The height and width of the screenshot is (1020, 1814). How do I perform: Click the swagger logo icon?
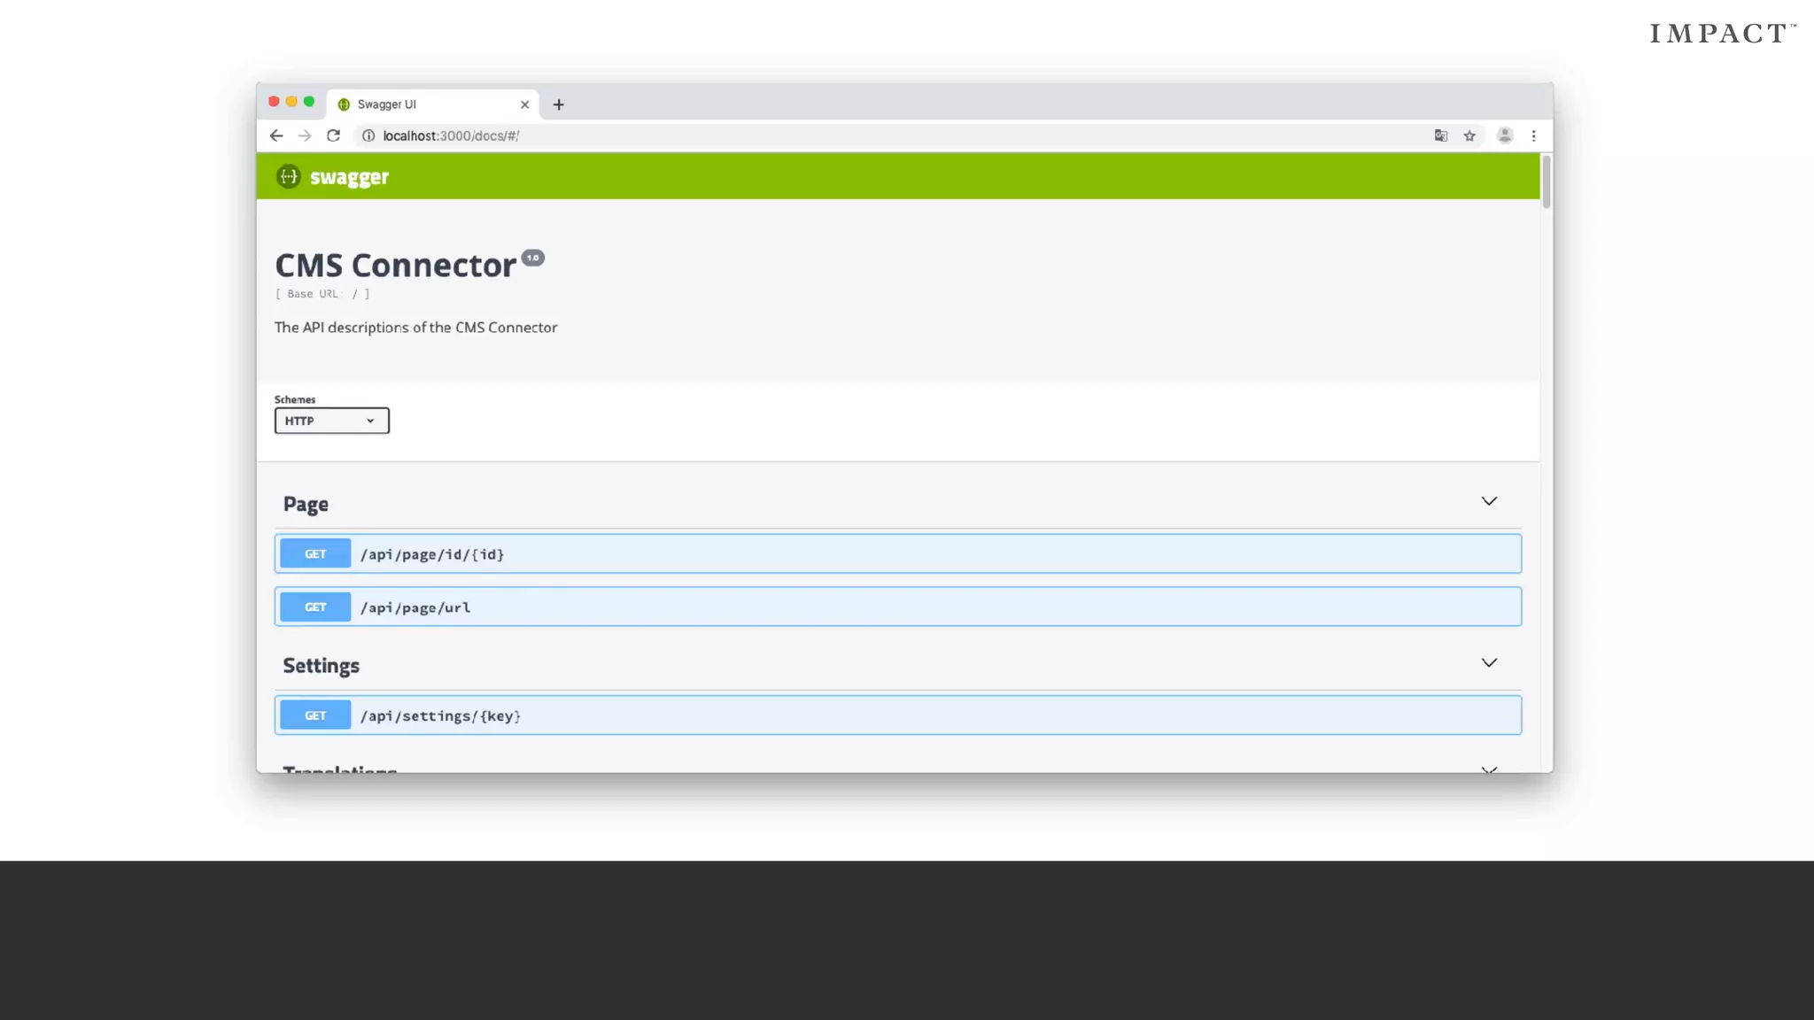click(x=289, y=176)
